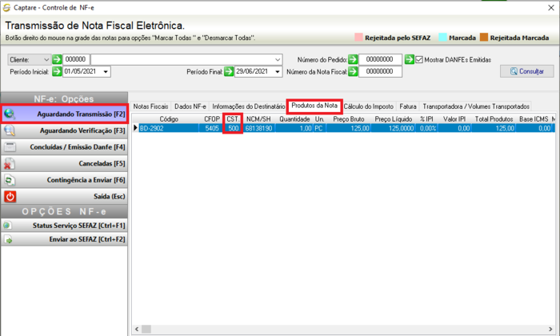Image resolution: width=560 pixels, height=336 pixels.
Task: Open the Cliente filter type dropdown
Action: pyautogui.click(x=29, y=60)
